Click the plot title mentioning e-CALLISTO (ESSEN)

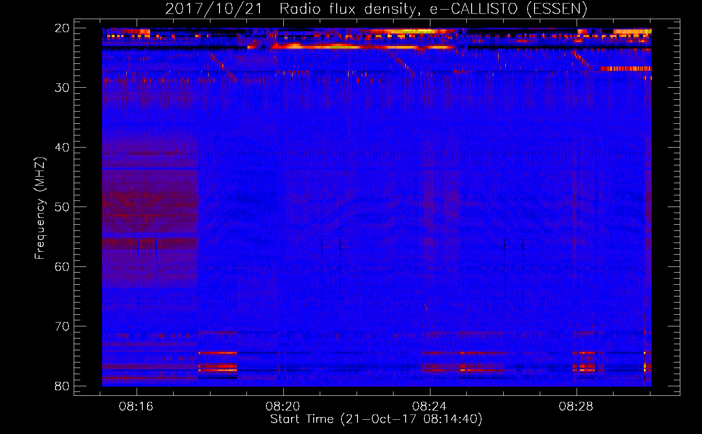(376, 9)
